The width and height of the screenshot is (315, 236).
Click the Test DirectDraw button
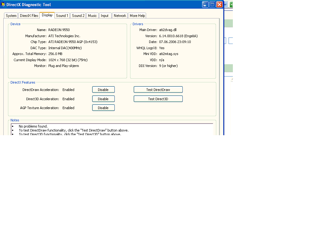(158, 90)
